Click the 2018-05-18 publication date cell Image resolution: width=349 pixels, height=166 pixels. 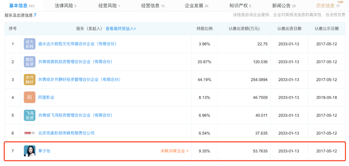pyautogui.click(x=326, y=97)
